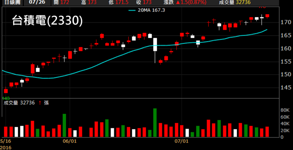Image resolution: width=293 pixels, height=150 pixels.
Task: Click the tallest green volume bar
Action: (155, 123)
